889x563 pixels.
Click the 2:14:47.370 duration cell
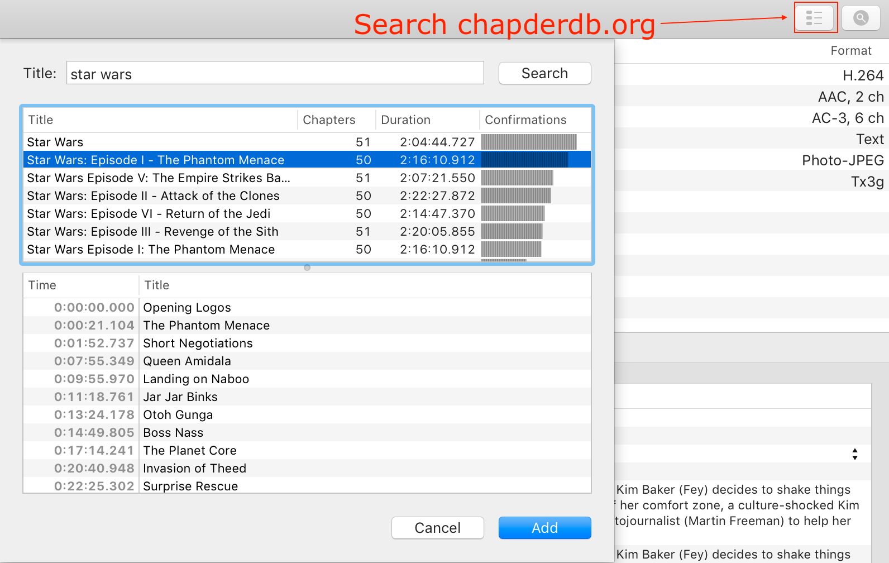coord(437,214)
